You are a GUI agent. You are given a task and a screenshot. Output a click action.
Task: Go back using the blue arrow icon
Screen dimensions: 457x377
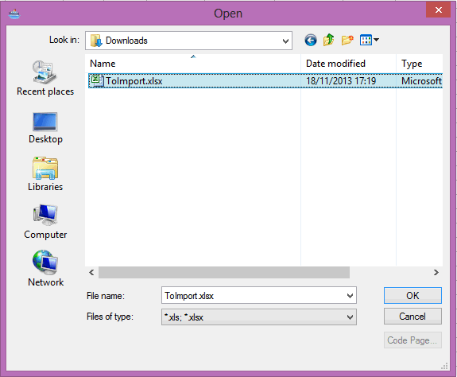pyautogui.click(x=311, y=41)
